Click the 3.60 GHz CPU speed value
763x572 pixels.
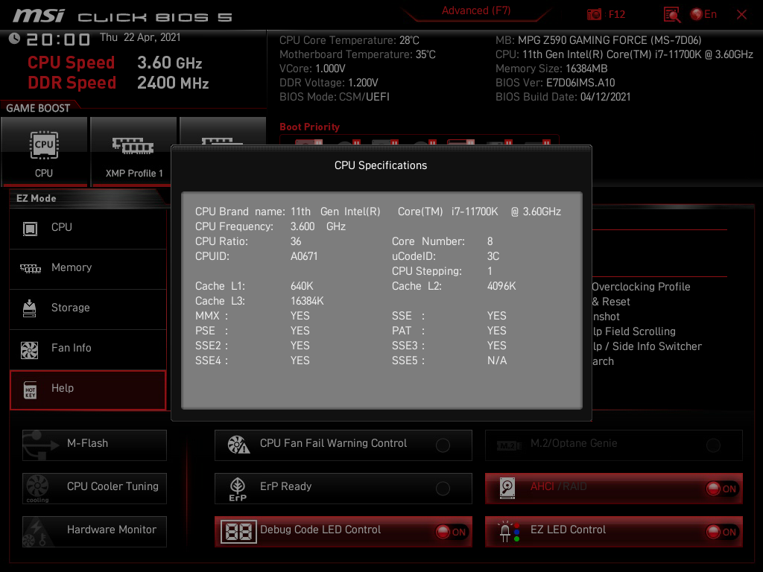(x=169, y=63)
